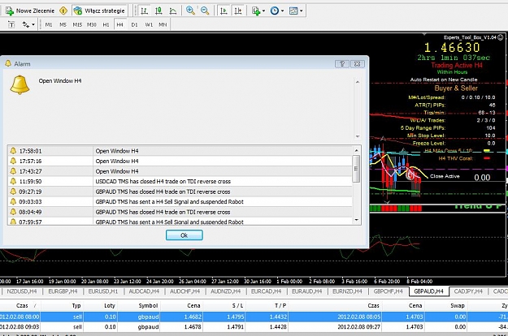Screen dimensions: 508x336
Task: Click the zoom in magnifier icon
Action: click(x=190, y=11)
